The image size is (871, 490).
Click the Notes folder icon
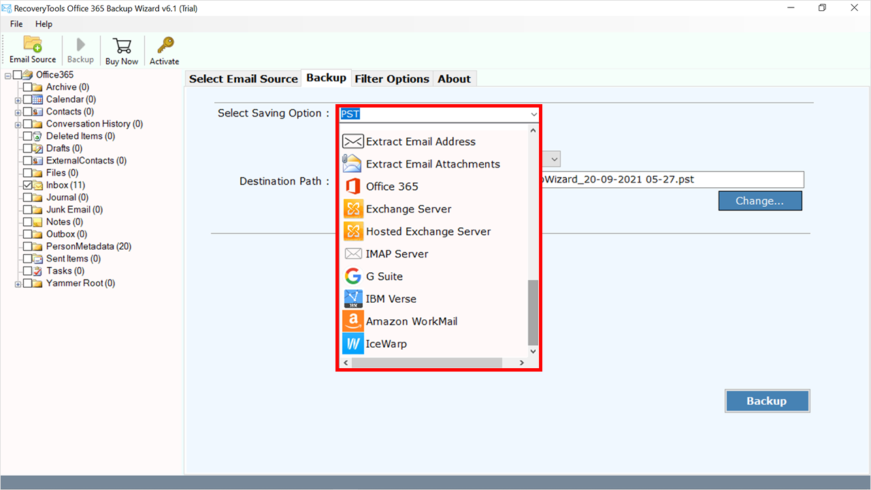click(x=39, y=222)
